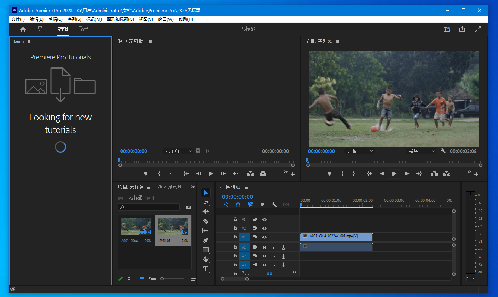
Task: Open Source monitor panel menu
Action: pos(150,41)
